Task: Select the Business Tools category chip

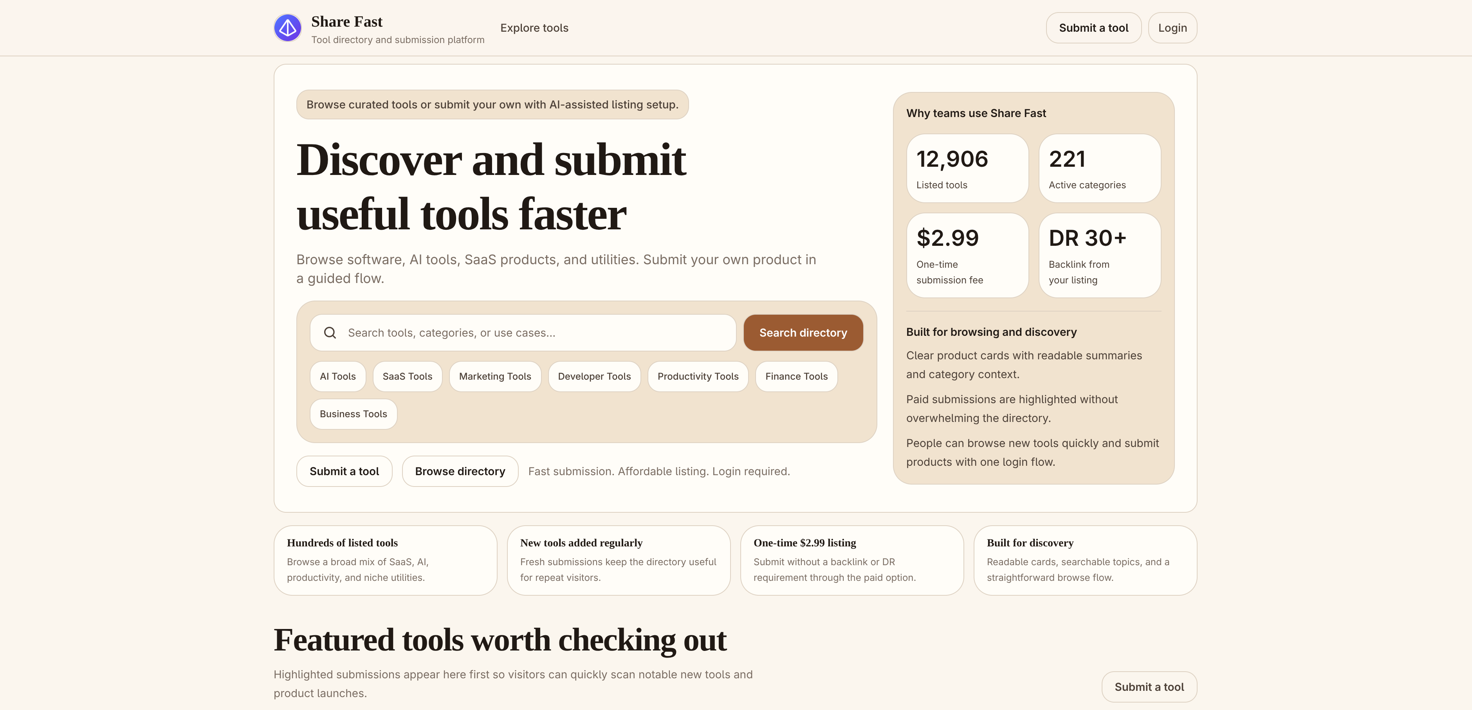Action: (x=353, y=414)
